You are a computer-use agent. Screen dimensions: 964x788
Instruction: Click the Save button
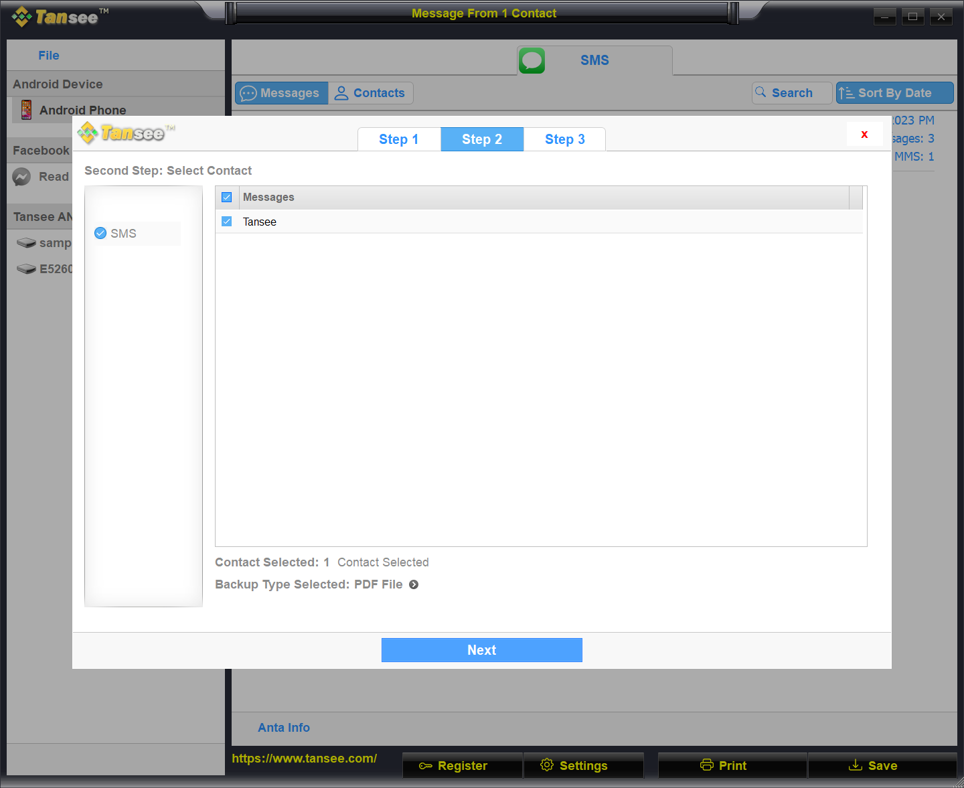coord(882,766)
